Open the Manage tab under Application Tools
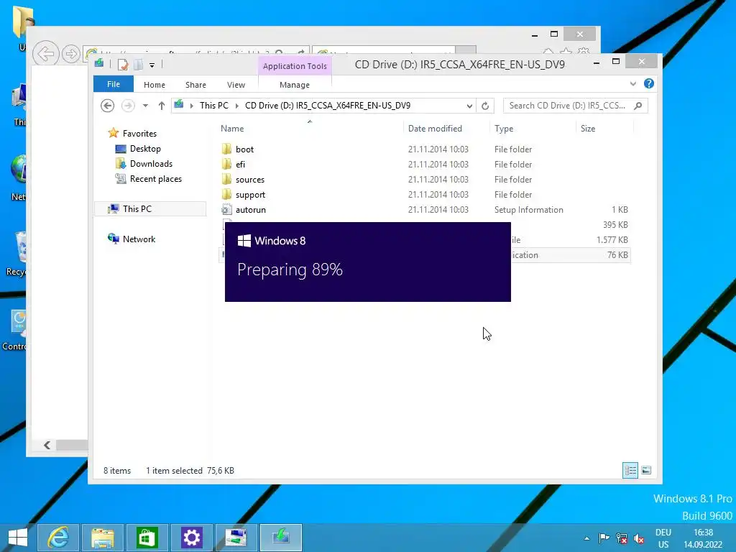 [294, 85]
